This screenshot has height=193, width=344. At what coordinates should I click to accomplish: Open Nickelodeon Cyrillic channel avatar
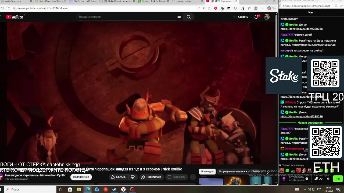(1, 177)
